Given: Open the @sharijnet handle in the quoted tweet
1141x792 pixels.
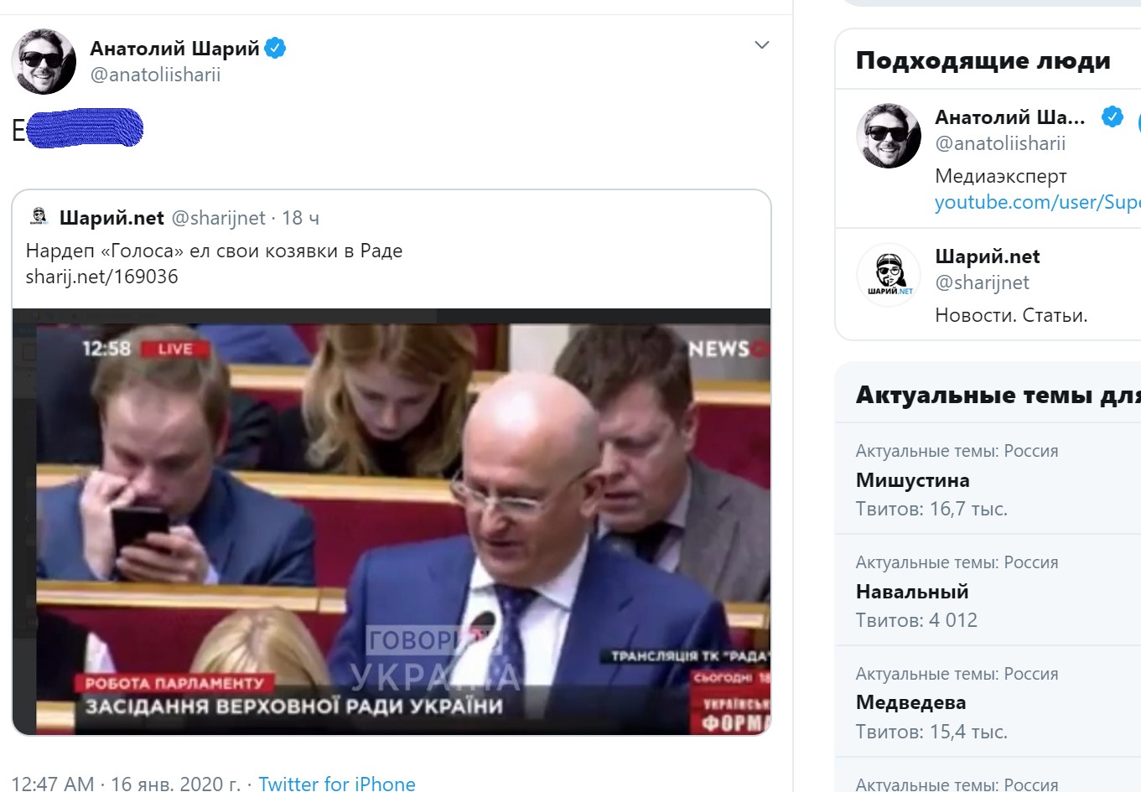Looking at the screenshot, I should 218,218.
